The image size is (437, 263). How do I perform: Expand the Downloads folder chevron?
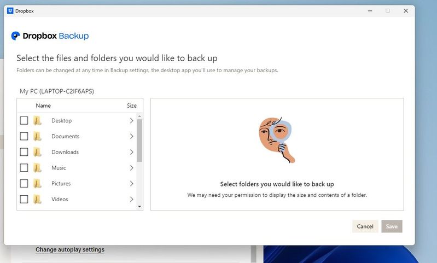click(131, 153)
